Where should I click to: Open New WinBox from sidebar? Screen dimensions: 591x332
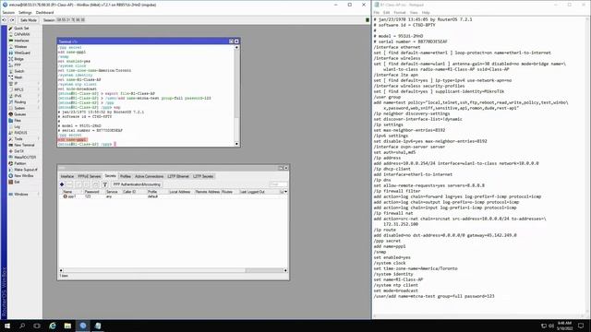pyautogui.click(x=24, y=176)
